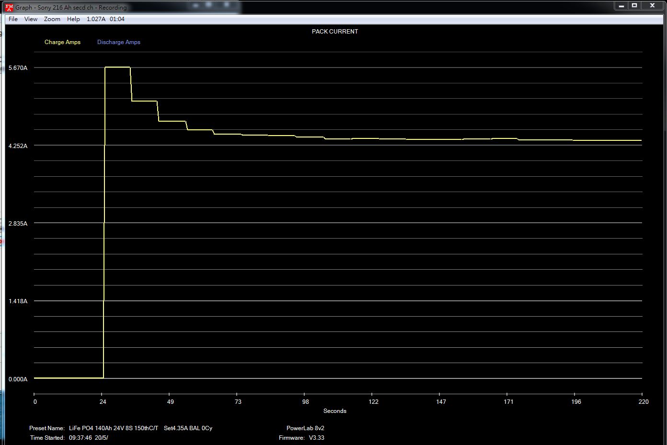Click the 196 seconds x-axis tick
Image resolution: width=667 pixels, height=445 pixels.
576,402
